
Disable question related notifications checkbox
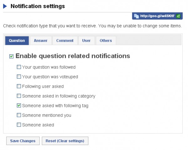coord(12,56)
